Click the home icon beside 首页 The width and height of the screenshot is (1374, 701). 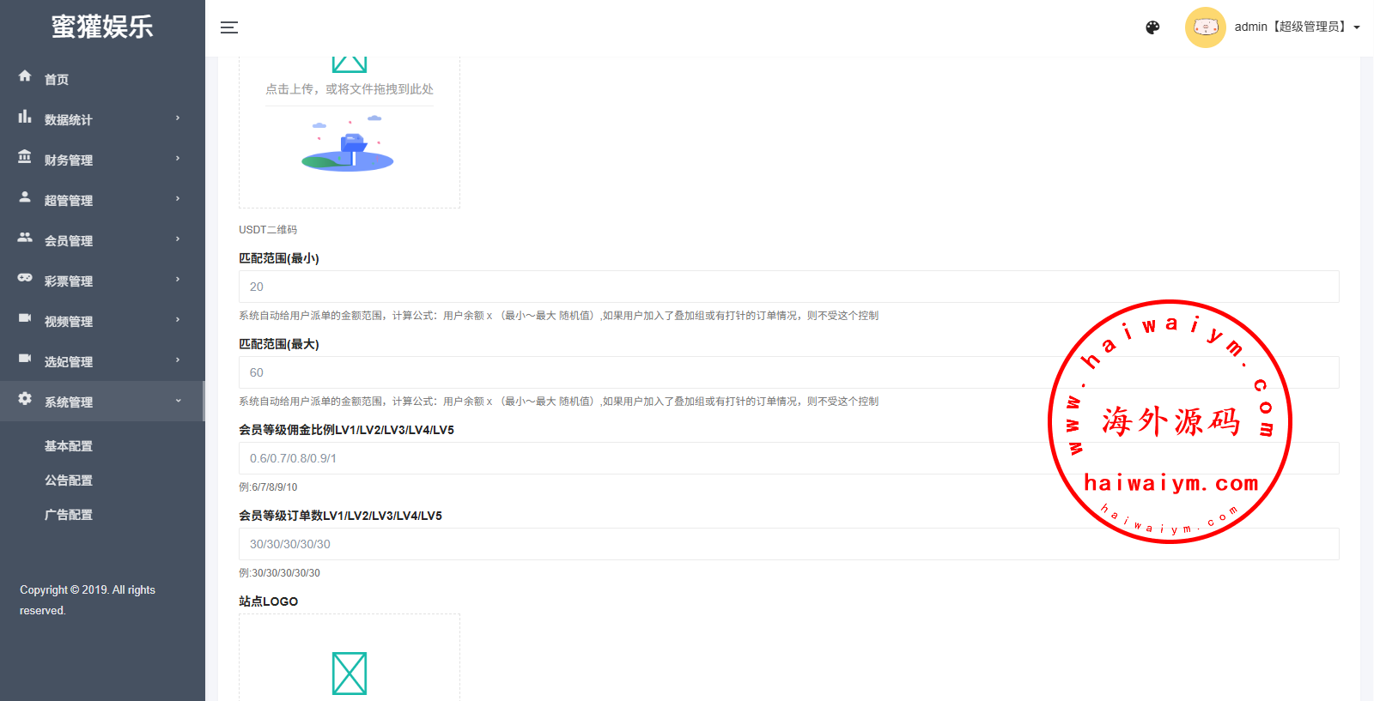point(25,76)
